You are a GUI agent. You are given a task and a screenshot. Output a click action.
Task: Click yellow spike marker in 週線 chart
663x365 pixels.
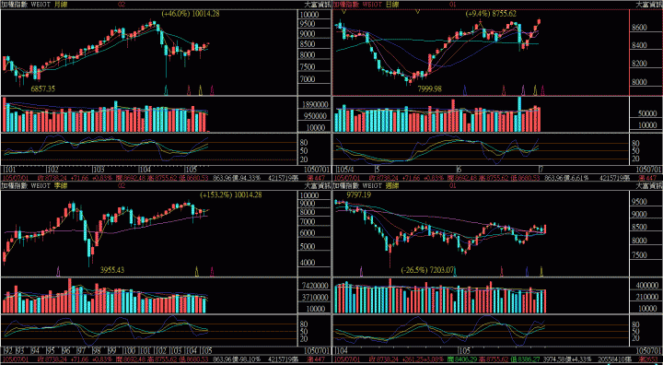pyautogui.click(x=542, y=271)
